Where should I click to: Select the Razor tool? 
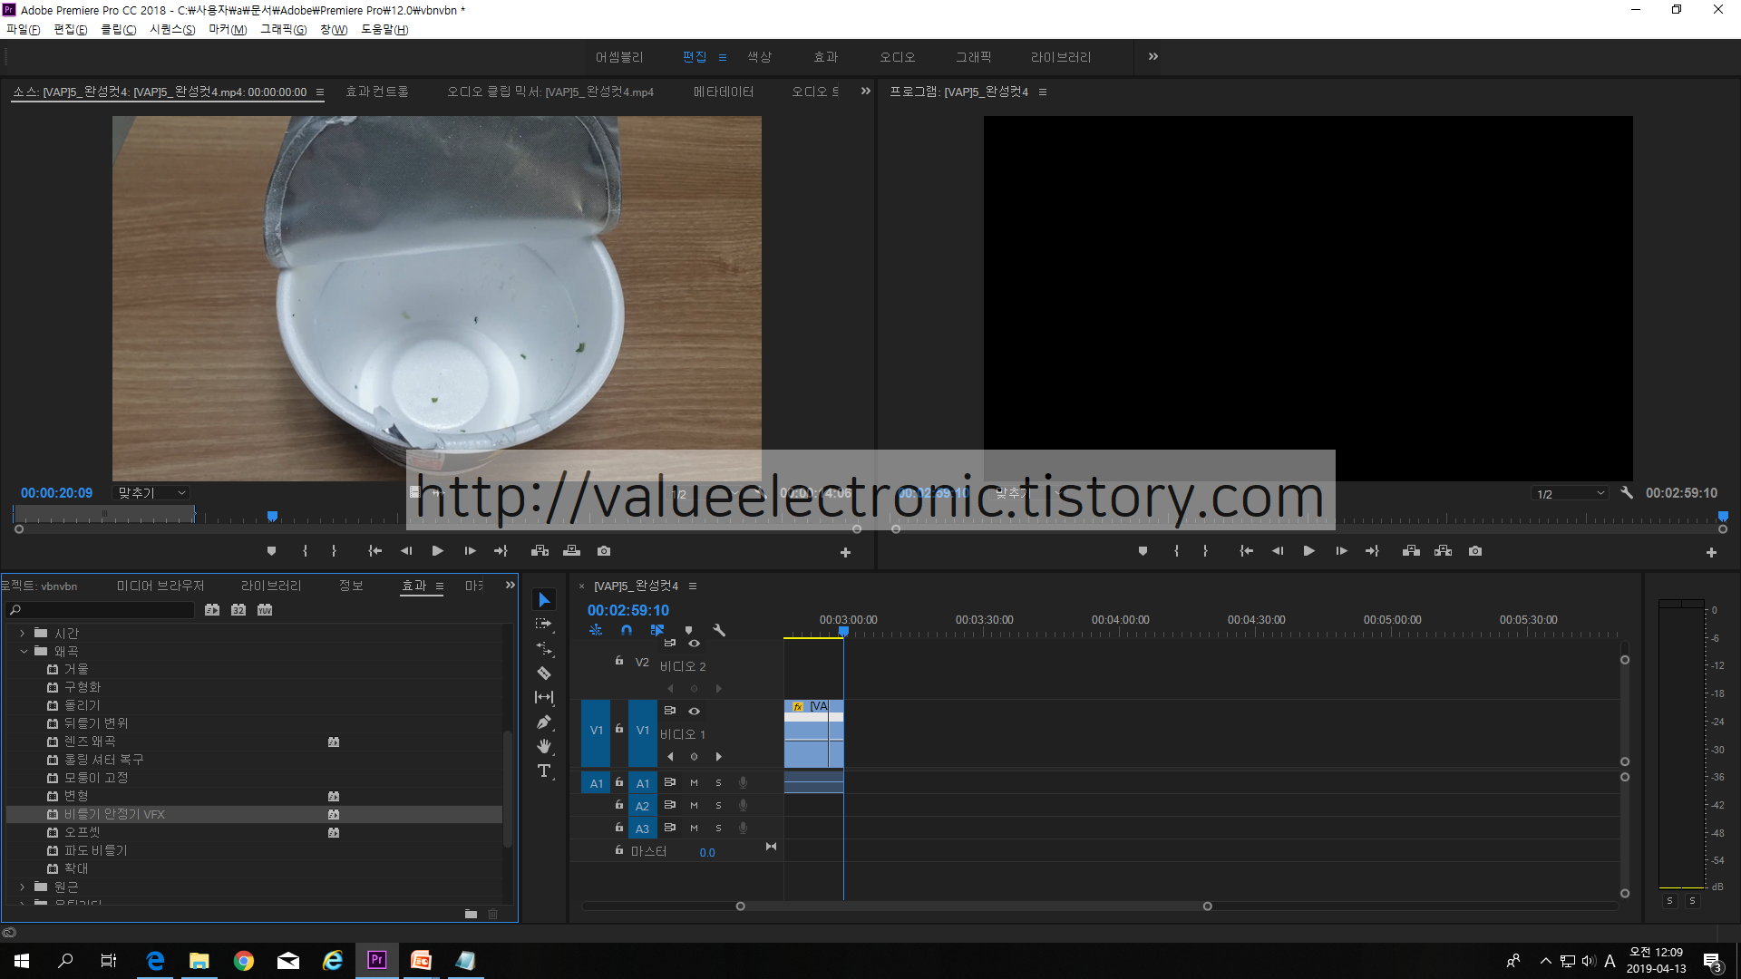[544, 674]
